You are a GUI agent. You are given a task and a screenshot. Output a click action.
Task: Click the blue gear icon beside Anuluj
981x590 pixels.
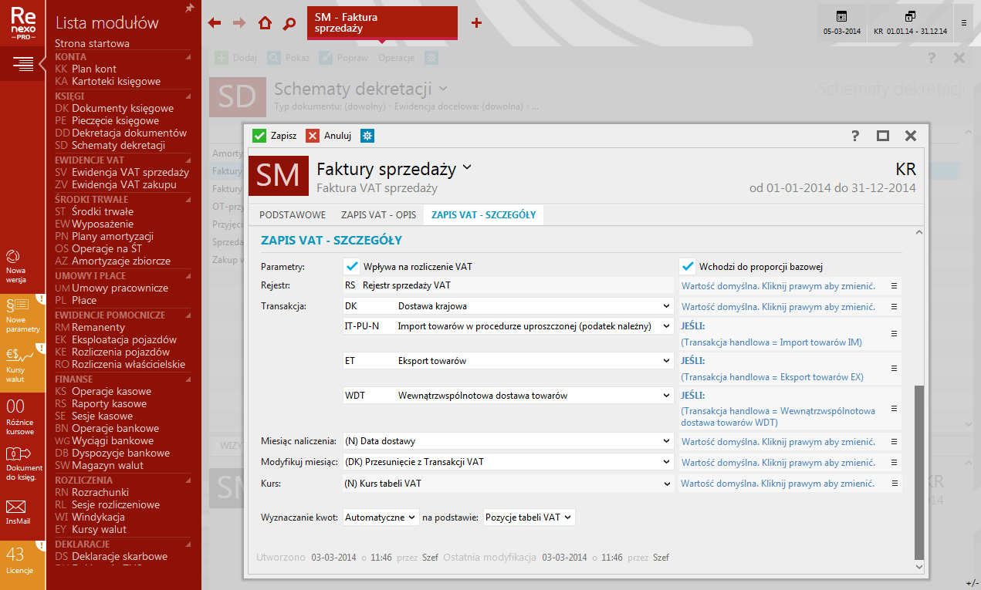point(368,136)
